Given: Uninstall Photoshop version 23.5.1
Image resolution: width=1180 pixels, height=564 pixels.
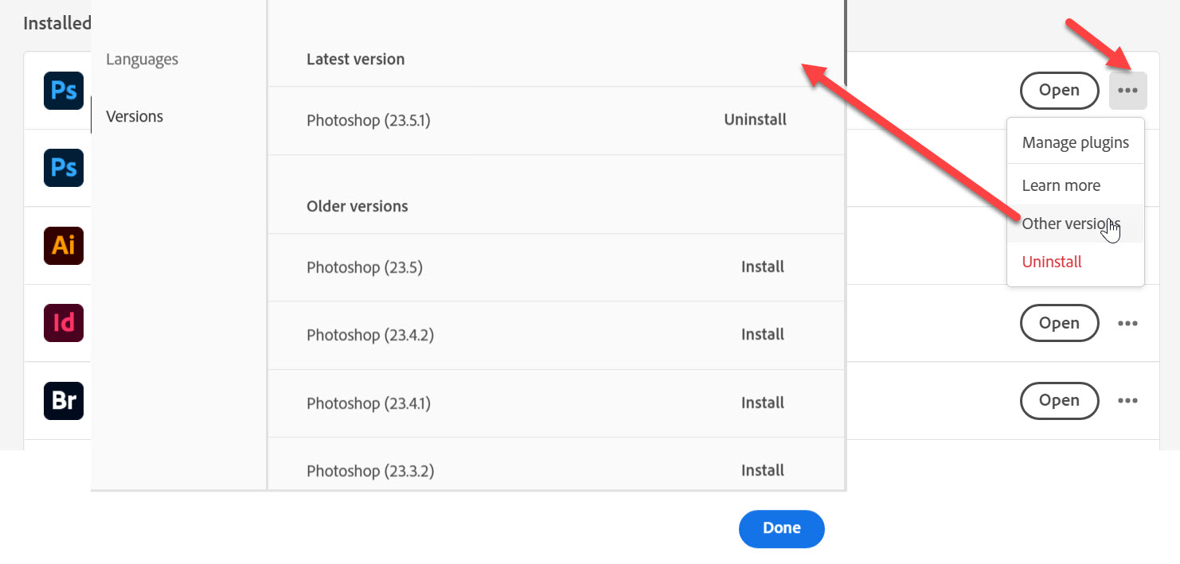Looking at the screenshot, I should [x=755, y=120].
